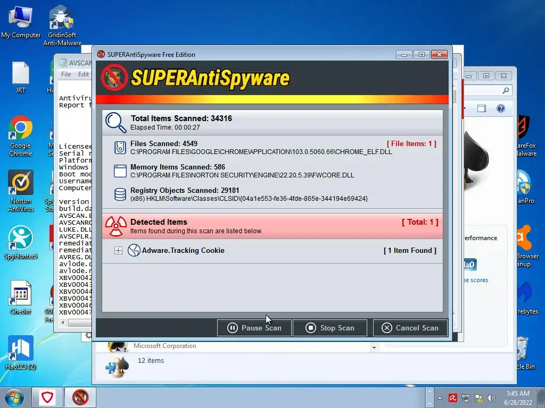Cancel the scan
The image size is (545, 408).
(410, 328)
